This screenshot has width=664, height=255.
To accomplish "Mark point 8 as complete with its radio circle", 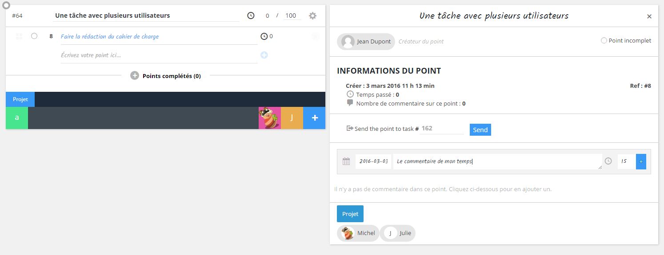I will (x=34, y=36).
